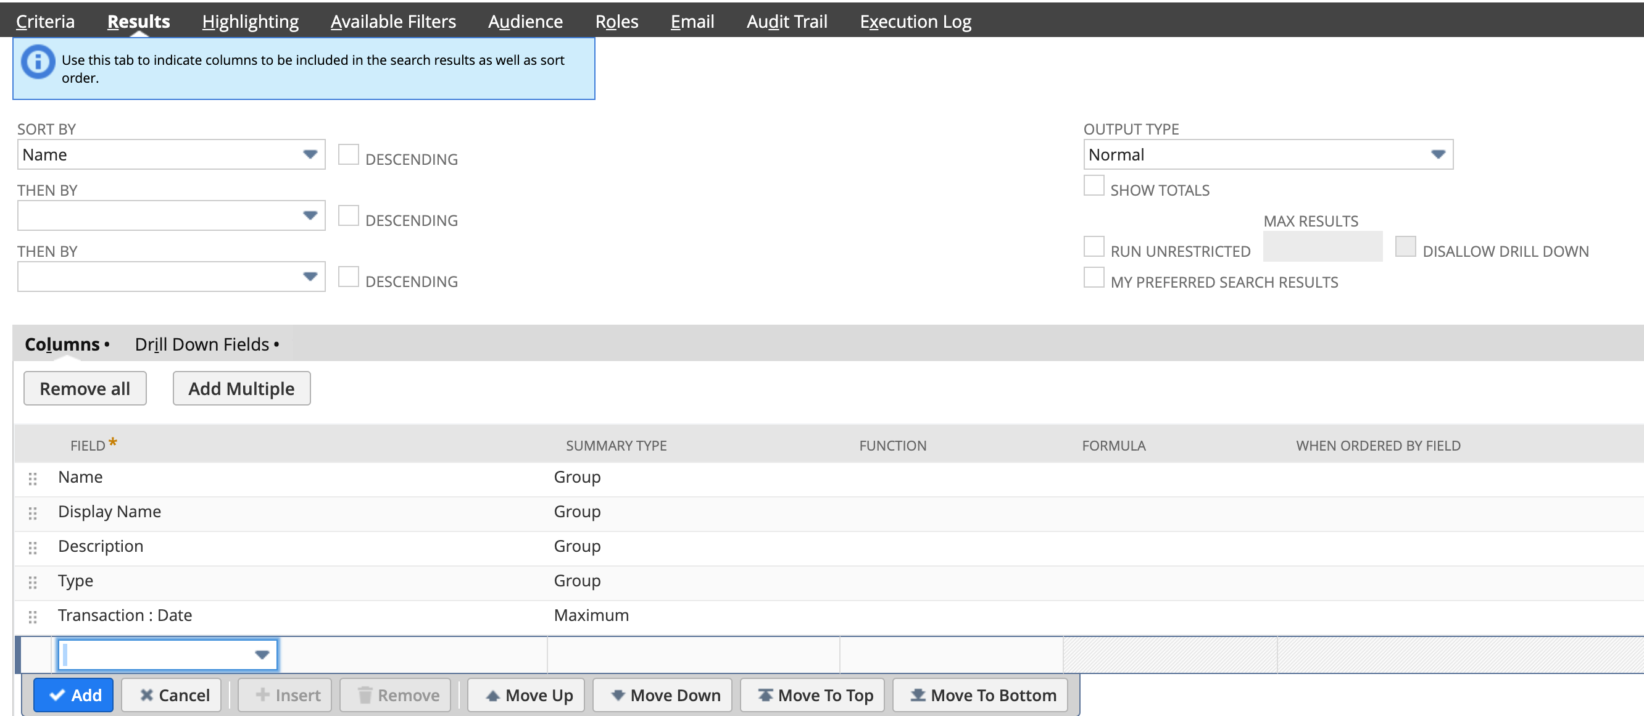
Task: Check the Disallow Drill Down box
Action: [x=1405, y=247]
